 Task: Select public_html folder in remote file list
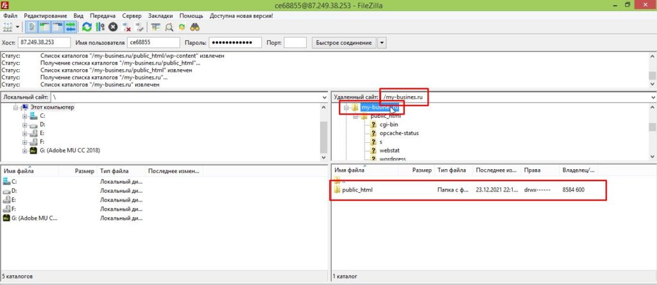[357, 190]
